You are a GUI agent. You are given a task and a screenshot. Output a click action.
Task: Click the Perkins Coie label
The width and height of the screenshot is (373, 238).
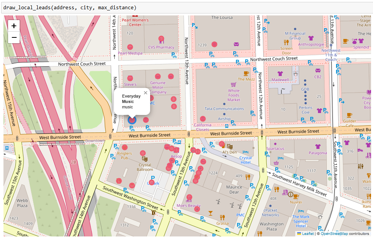[x=306, y=110]
